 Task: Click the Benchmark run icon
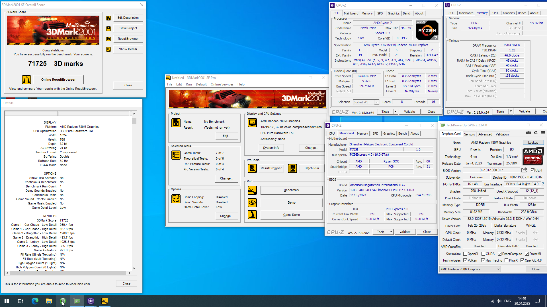252,190
